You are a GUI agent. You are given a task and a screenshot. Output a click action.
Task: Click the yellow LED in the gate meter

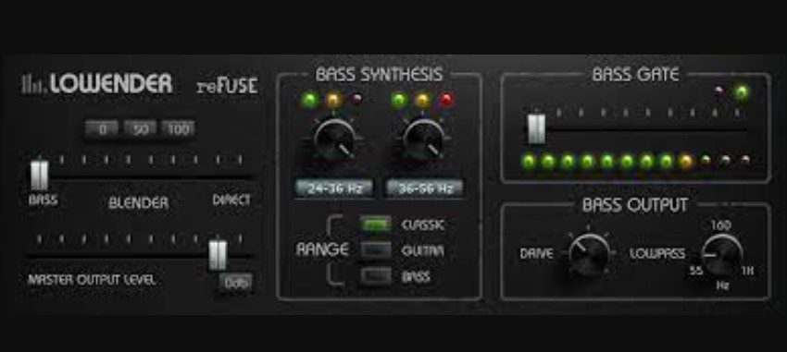tap(685, 161)
